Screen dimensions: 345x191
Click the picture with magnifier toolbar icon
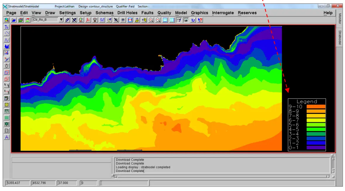(7, 20)
